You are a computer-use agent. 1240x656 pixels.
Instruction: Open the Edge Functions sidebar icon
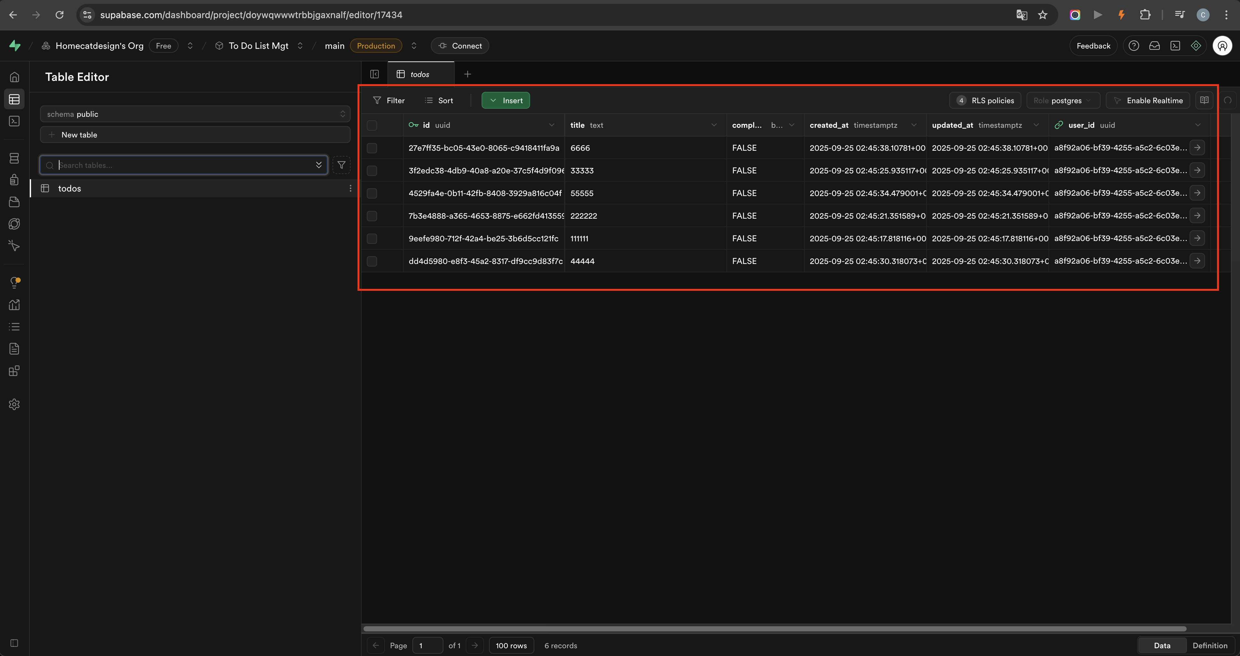click(x=15, y=224)
